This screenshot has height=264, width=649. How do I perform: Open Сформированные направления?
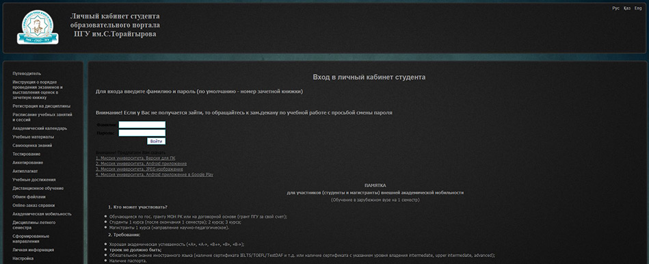tap(31, 239)
